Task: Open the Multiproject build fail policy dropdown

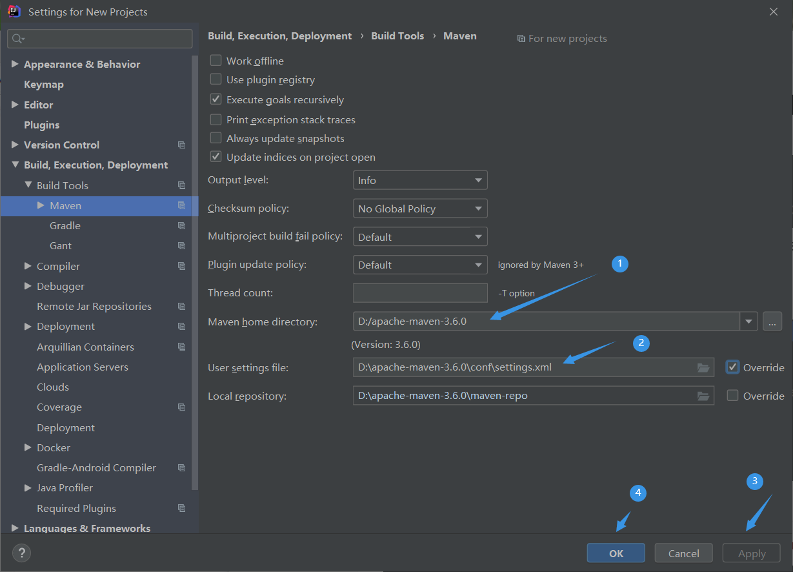Action: coord(420,237)
